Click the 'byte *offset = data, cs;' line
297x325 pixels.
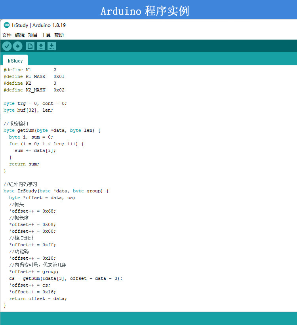pos(42,198)
